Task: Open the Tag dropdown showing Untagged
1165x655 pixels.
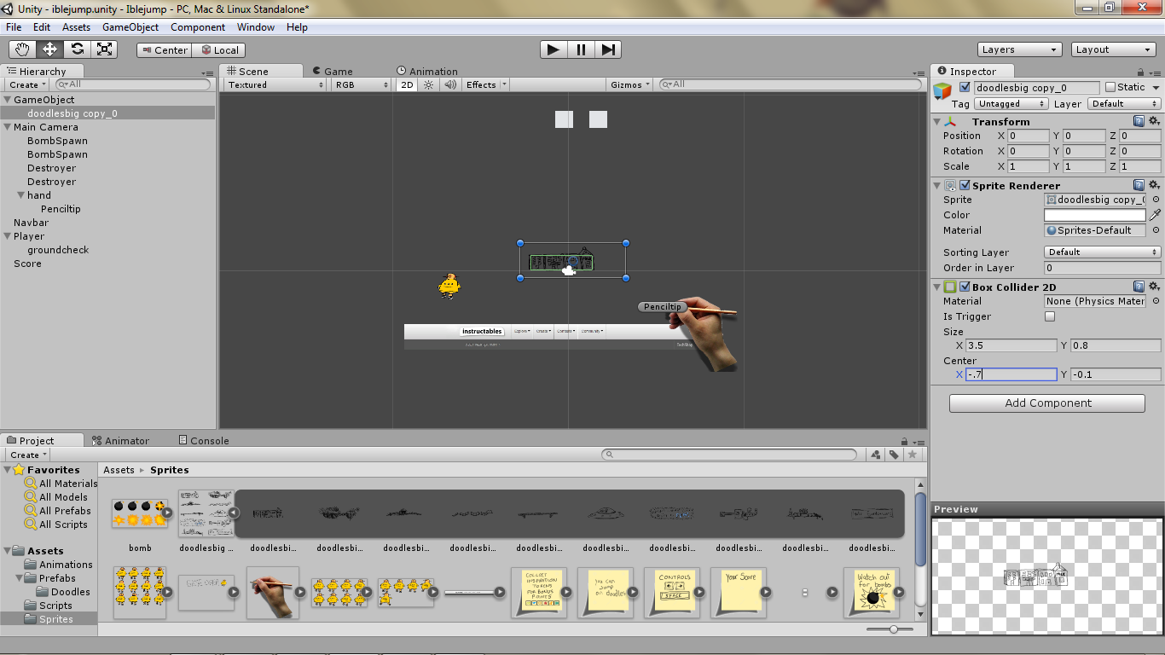Action: (1011, 103)
